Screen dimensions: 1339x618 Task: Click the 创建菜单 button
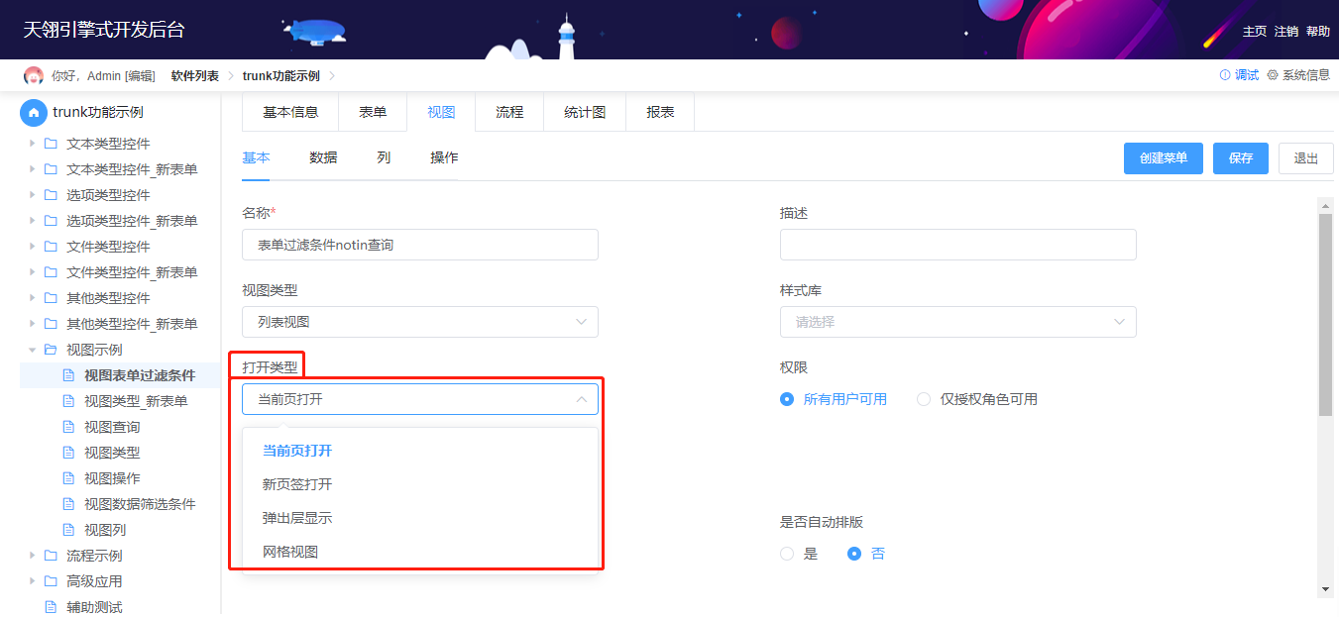click(1164, 158)
